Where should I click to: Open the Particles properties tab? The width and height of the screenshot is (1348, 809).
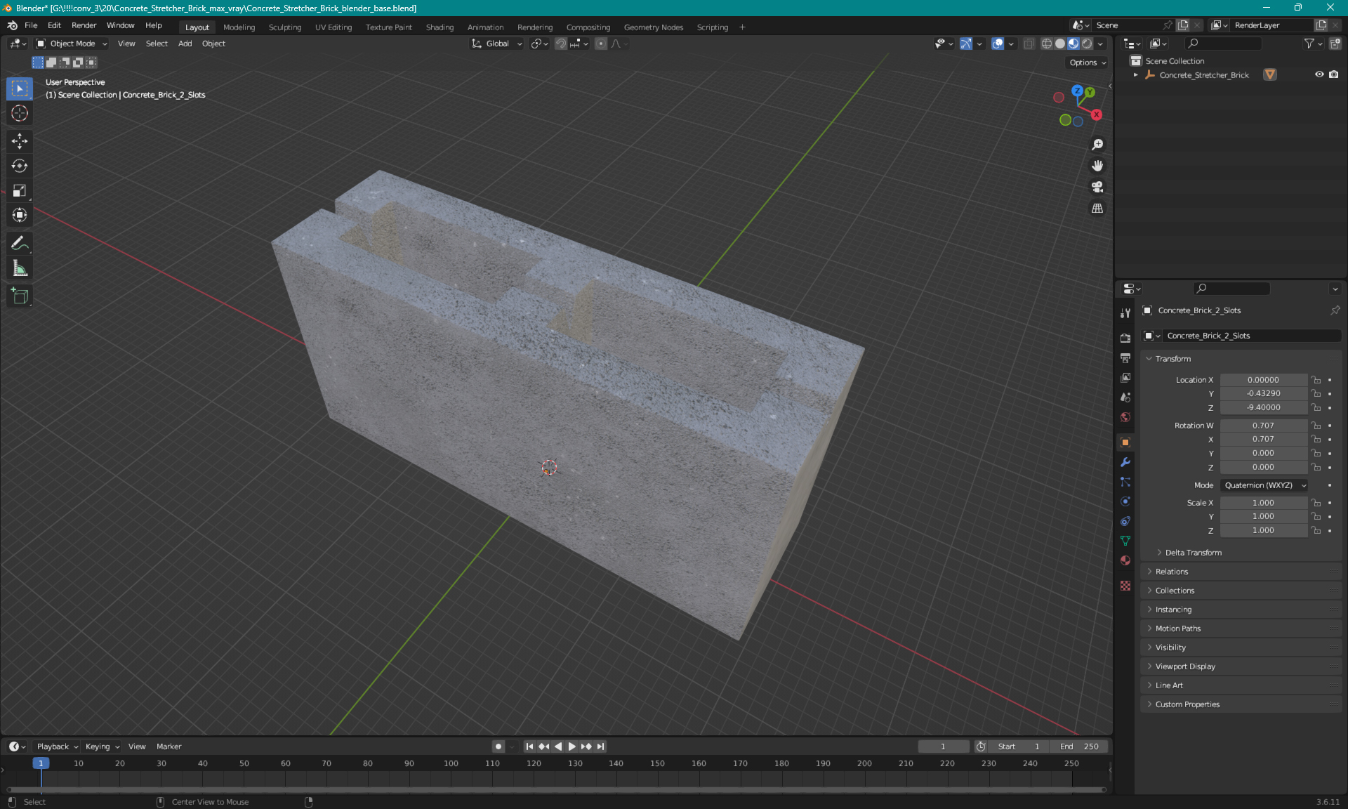click(x=1125, y=482)
